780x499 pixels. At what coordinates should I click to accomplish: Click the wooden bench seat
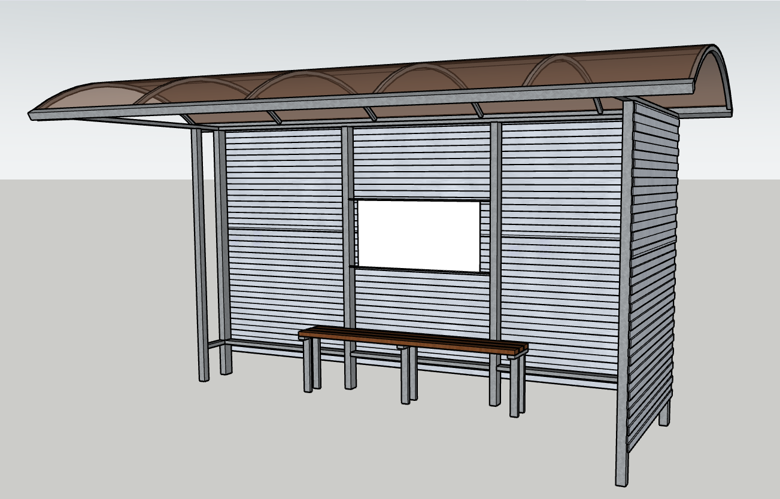pos(413,340)
